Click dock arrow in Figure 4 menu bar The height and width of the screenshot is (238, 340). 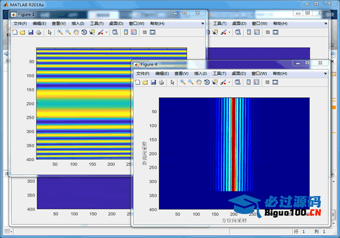(x=325, y=74)
